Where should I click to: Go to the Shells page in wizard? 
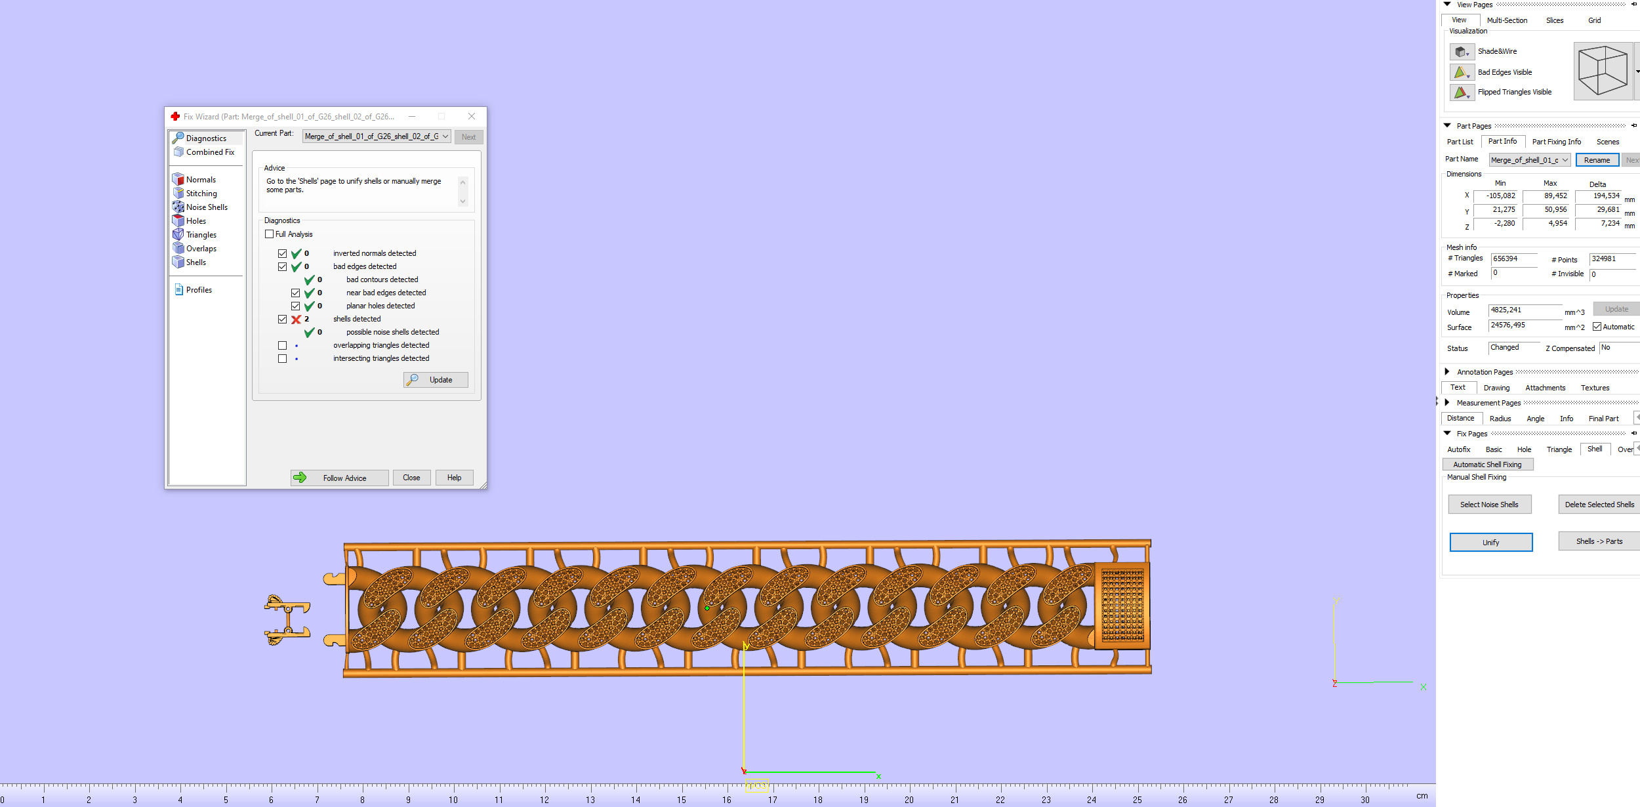pos(195,262)
